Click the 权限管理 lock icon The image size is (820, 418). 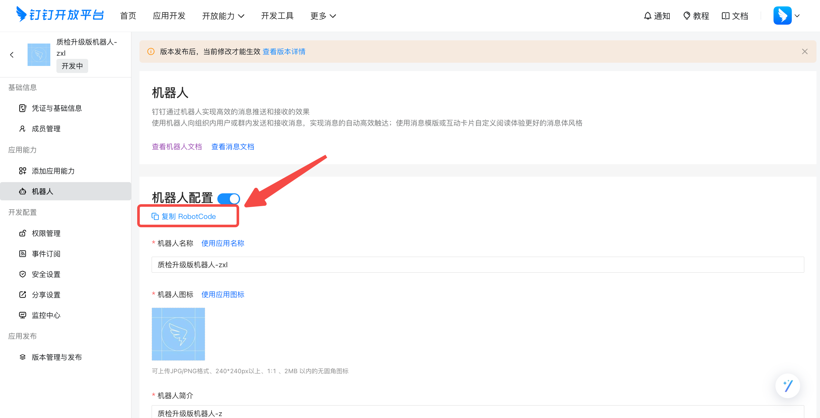click(x=22, y=233)
